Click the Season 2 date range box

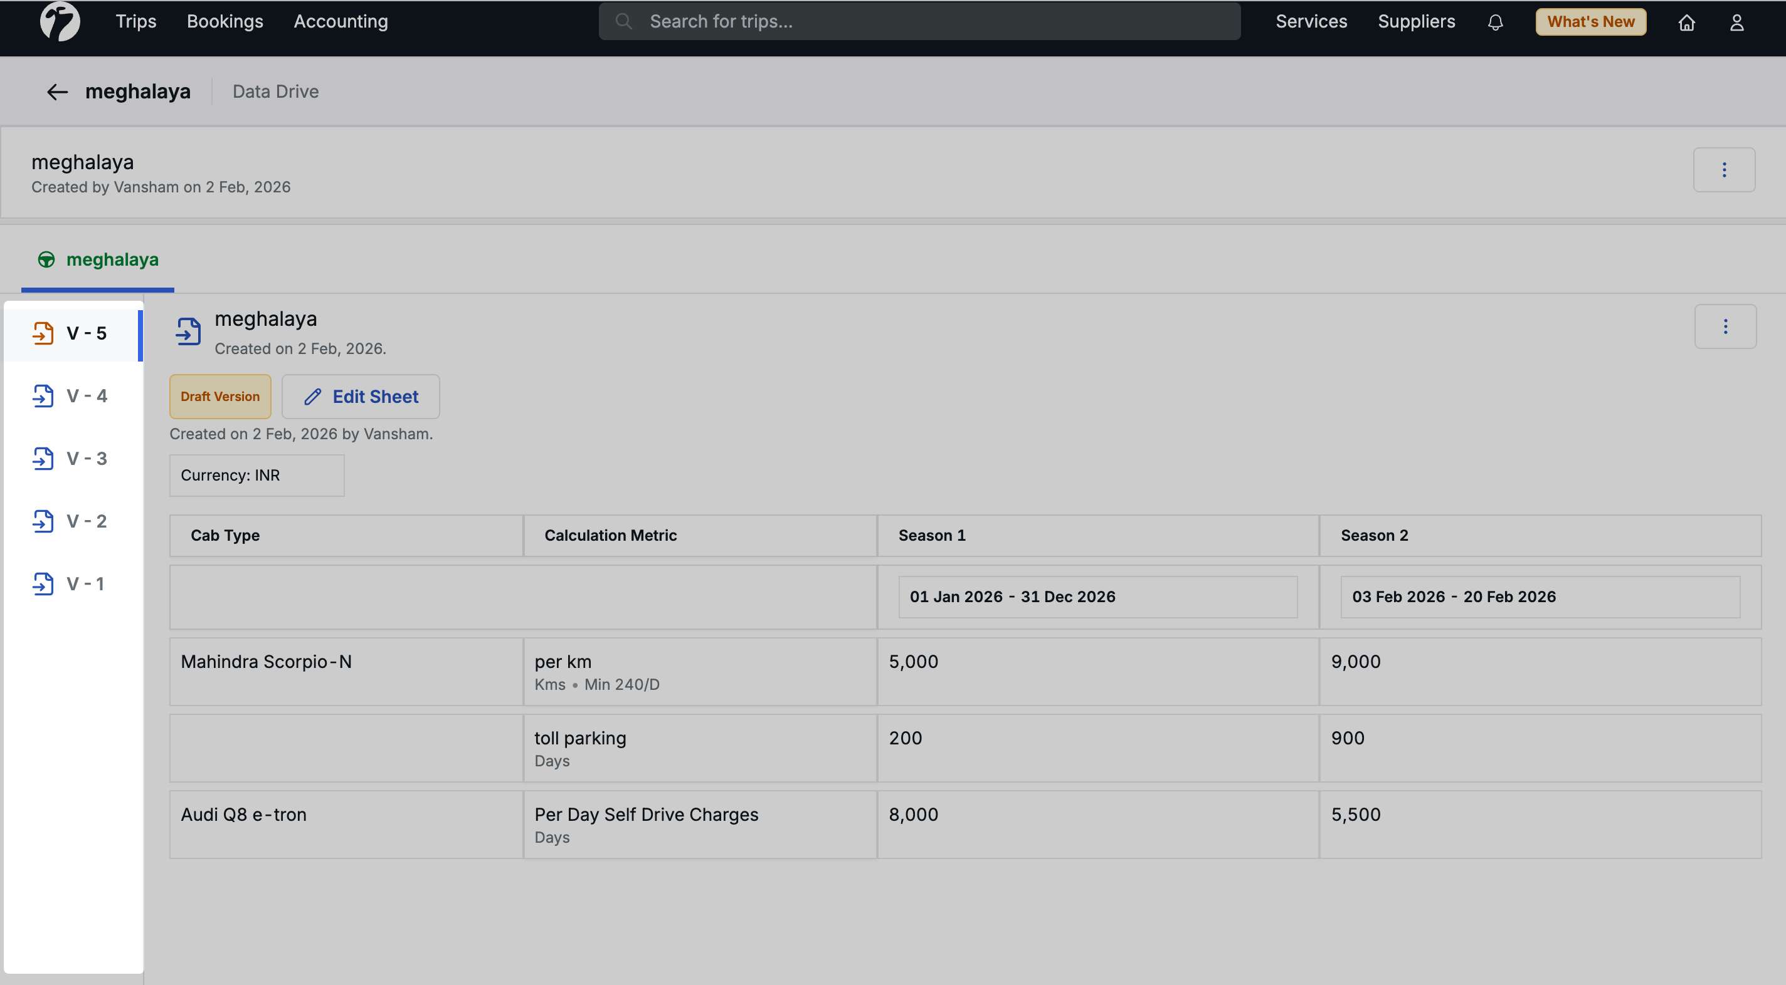(1539, 597)
